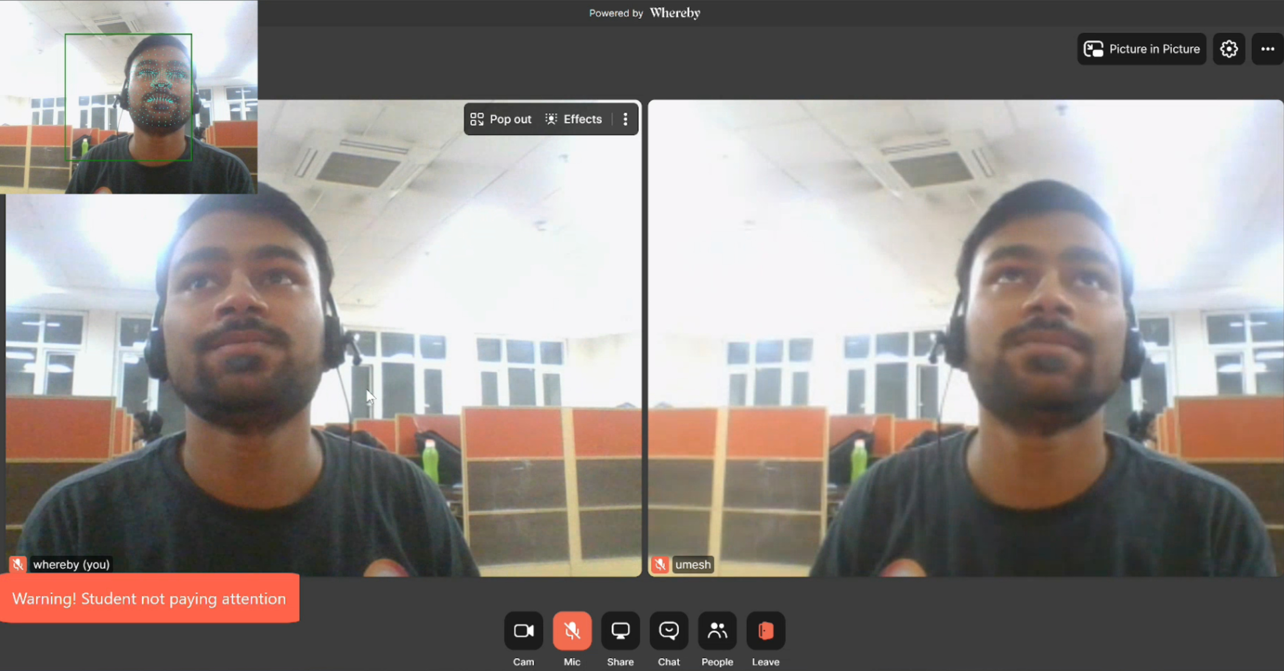
Task: Open the video tile's vertical dots menu
Action: 625,119
